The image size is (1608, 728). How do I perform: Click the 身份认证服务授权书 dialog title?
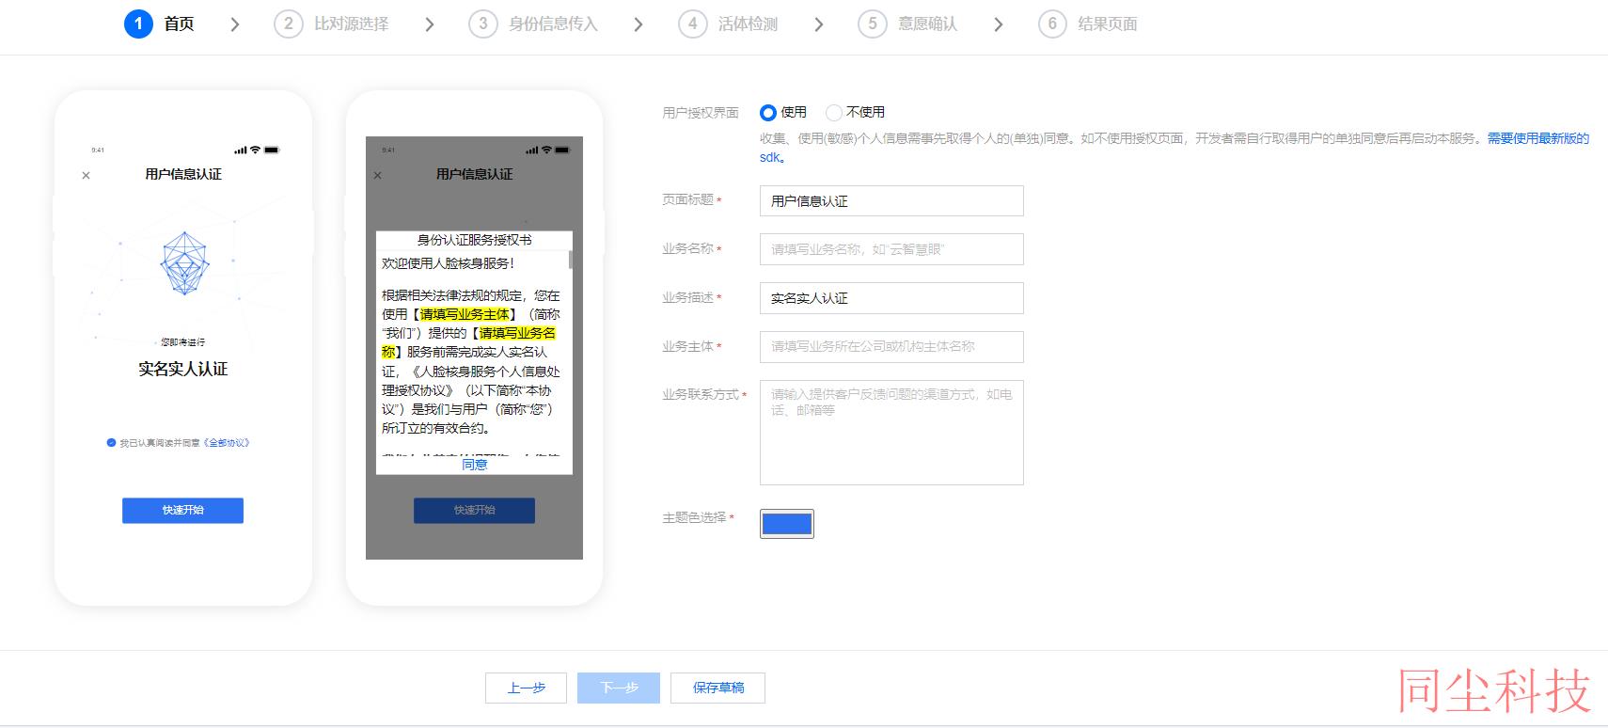coord(474,240)
